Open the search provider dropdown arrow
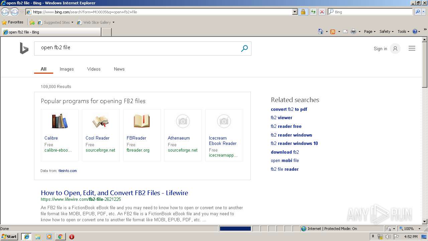The height and width of the screenshot is (241, 428). click(424, 12)
